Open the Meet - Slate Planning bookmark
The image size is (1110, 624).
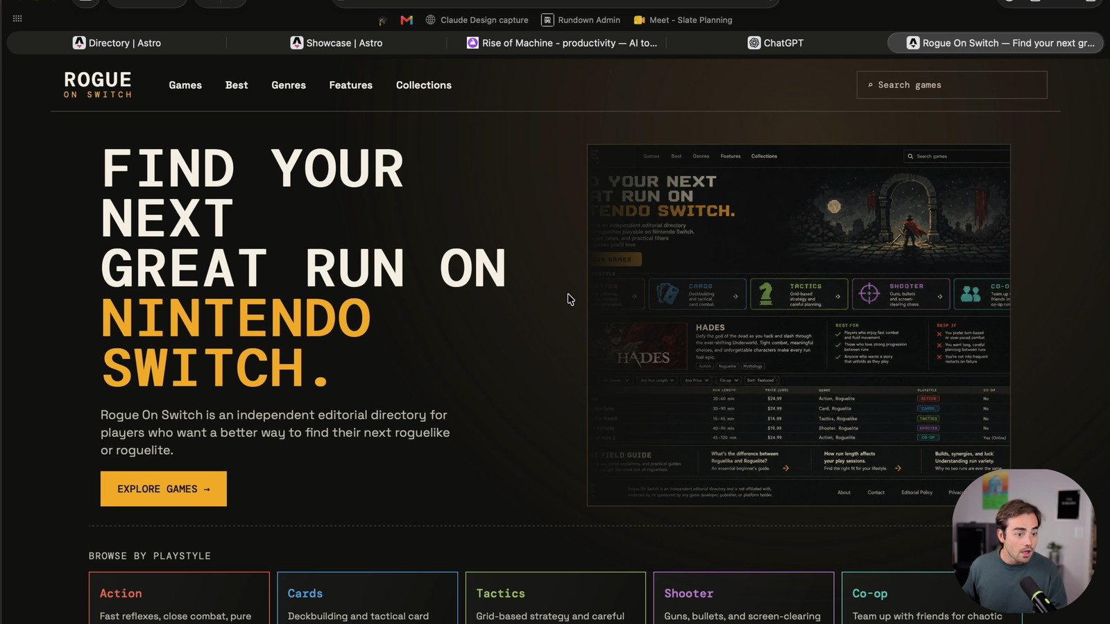[683, 20]
